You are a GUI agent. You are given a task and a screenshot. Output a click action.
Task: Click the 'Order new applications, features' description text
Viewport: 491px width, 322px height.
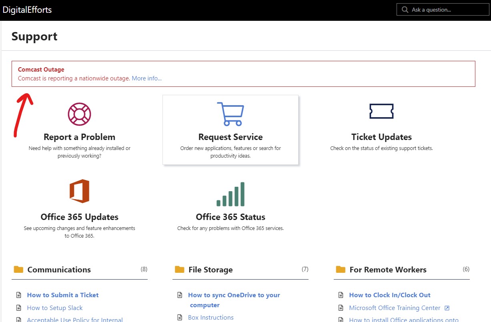(230, 152)
